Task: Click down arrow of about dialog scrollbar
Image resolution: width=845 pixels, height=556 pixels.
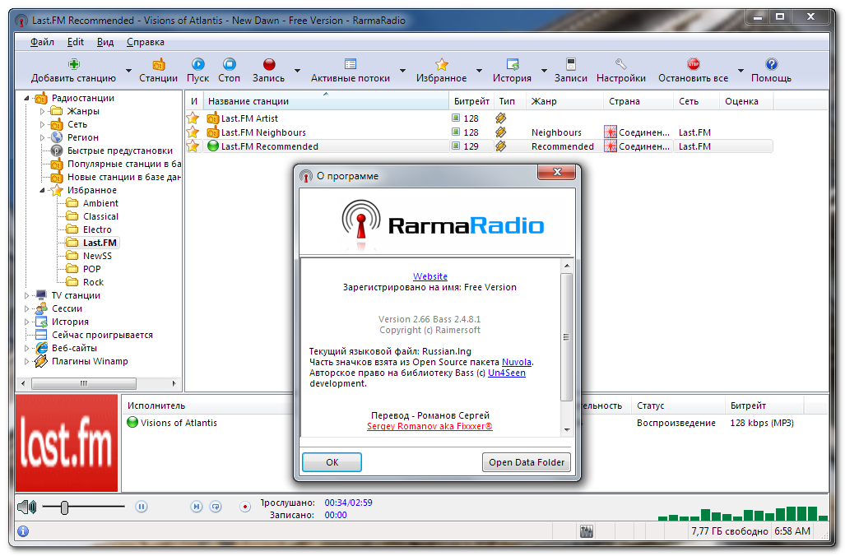Action: tap(566, 430)
